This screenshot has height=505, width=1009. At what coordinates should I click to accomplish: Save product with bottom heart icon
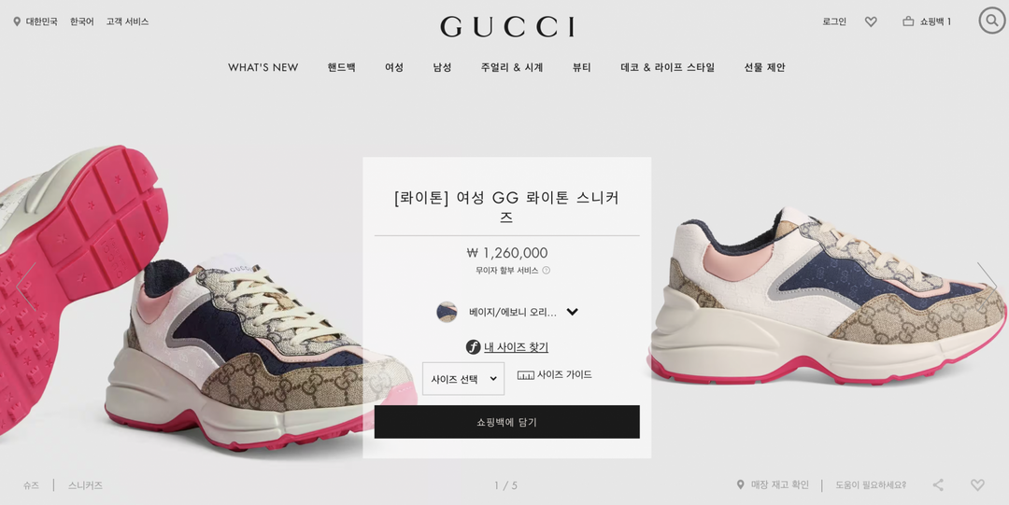point(977,485)
